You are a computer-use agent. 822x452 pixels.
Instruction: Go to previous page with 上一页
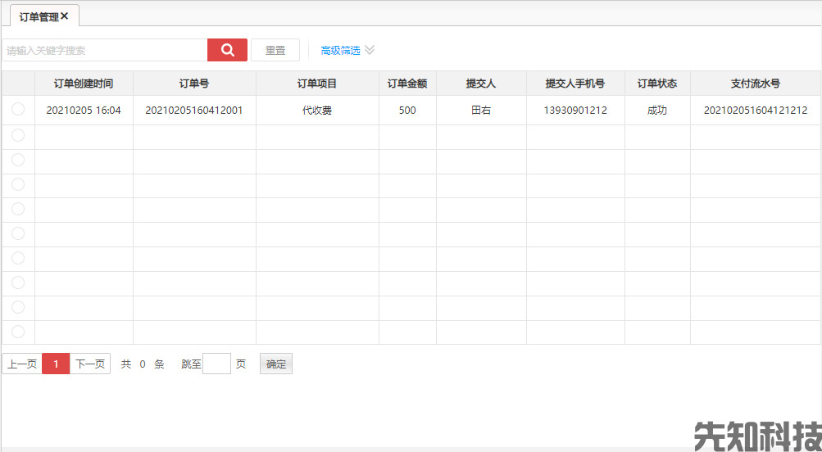click(22, 364)
